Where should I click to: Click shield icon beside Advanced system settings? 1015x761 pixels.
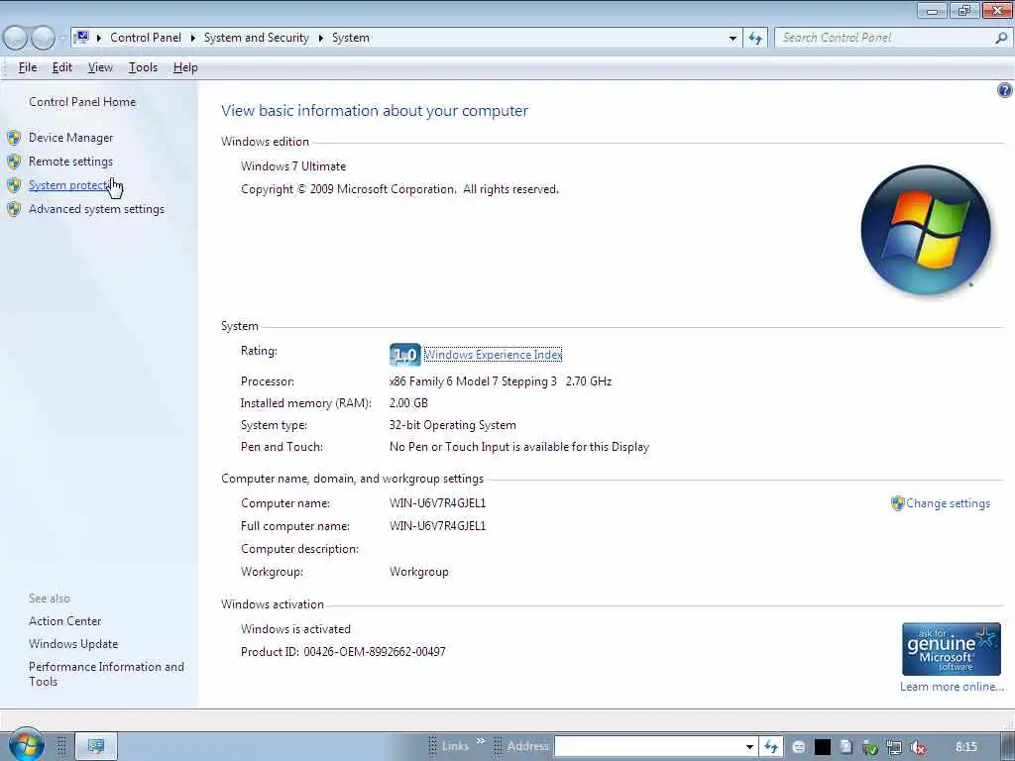click(x=14, y=209)
